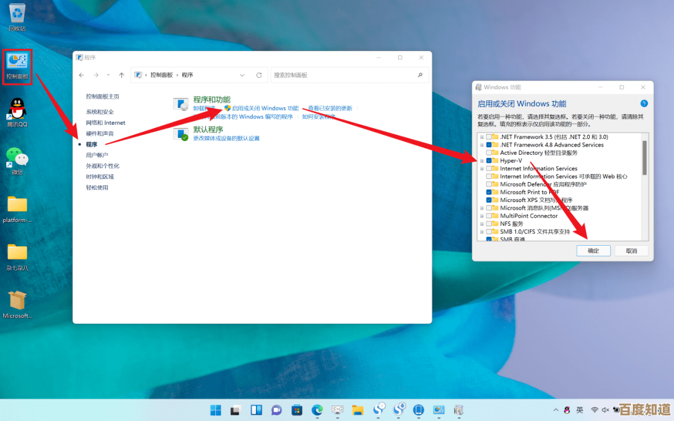
Task: Expand SMB 1.0/CIFS 文件共享支持
Action: click(483, 231)
